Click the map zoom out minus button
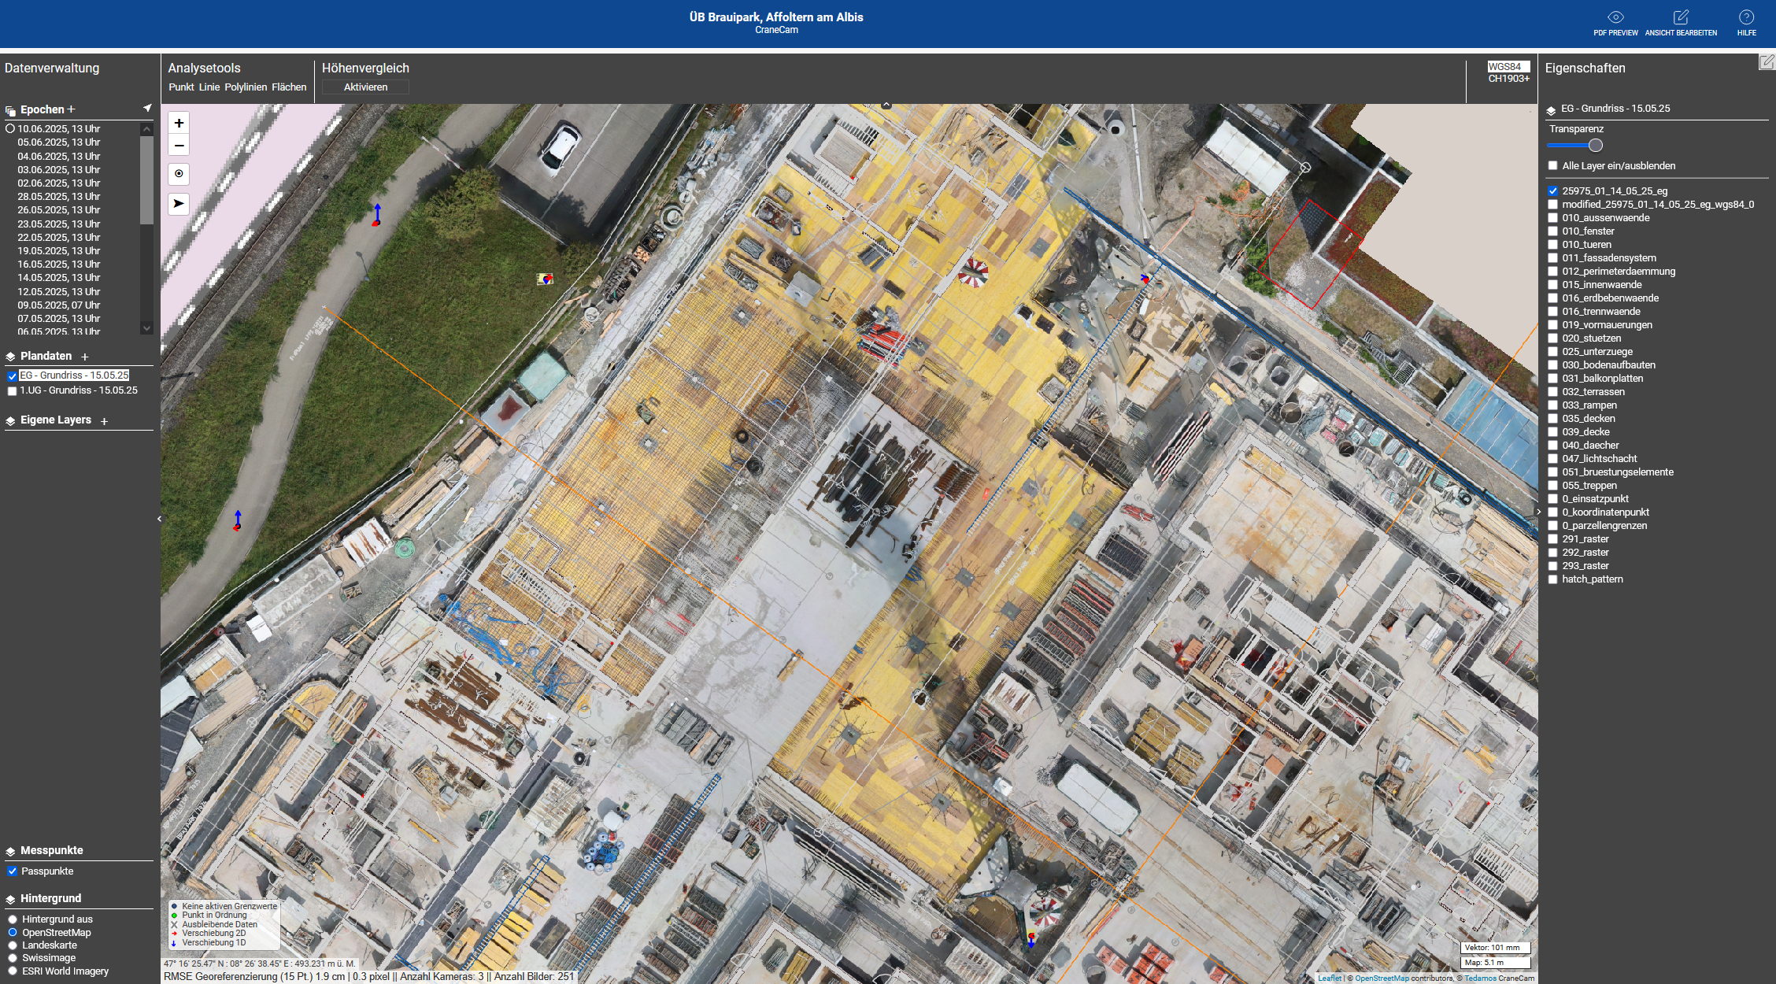 (x=179, y=146)
